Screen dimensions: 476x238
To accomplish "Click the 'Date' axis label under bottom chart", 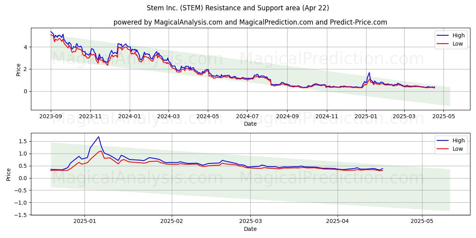I will [x=250, y=229].
